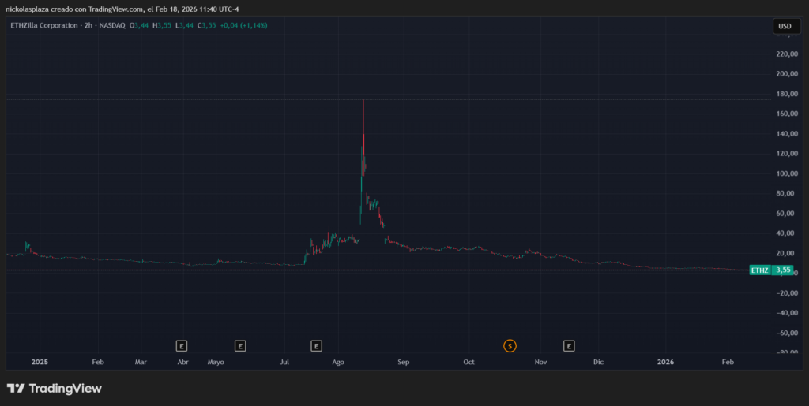The width and height of the screenshot is (809, 406).
Task: Click the earnings marker near Nov
Action: [x=569, y=345]
